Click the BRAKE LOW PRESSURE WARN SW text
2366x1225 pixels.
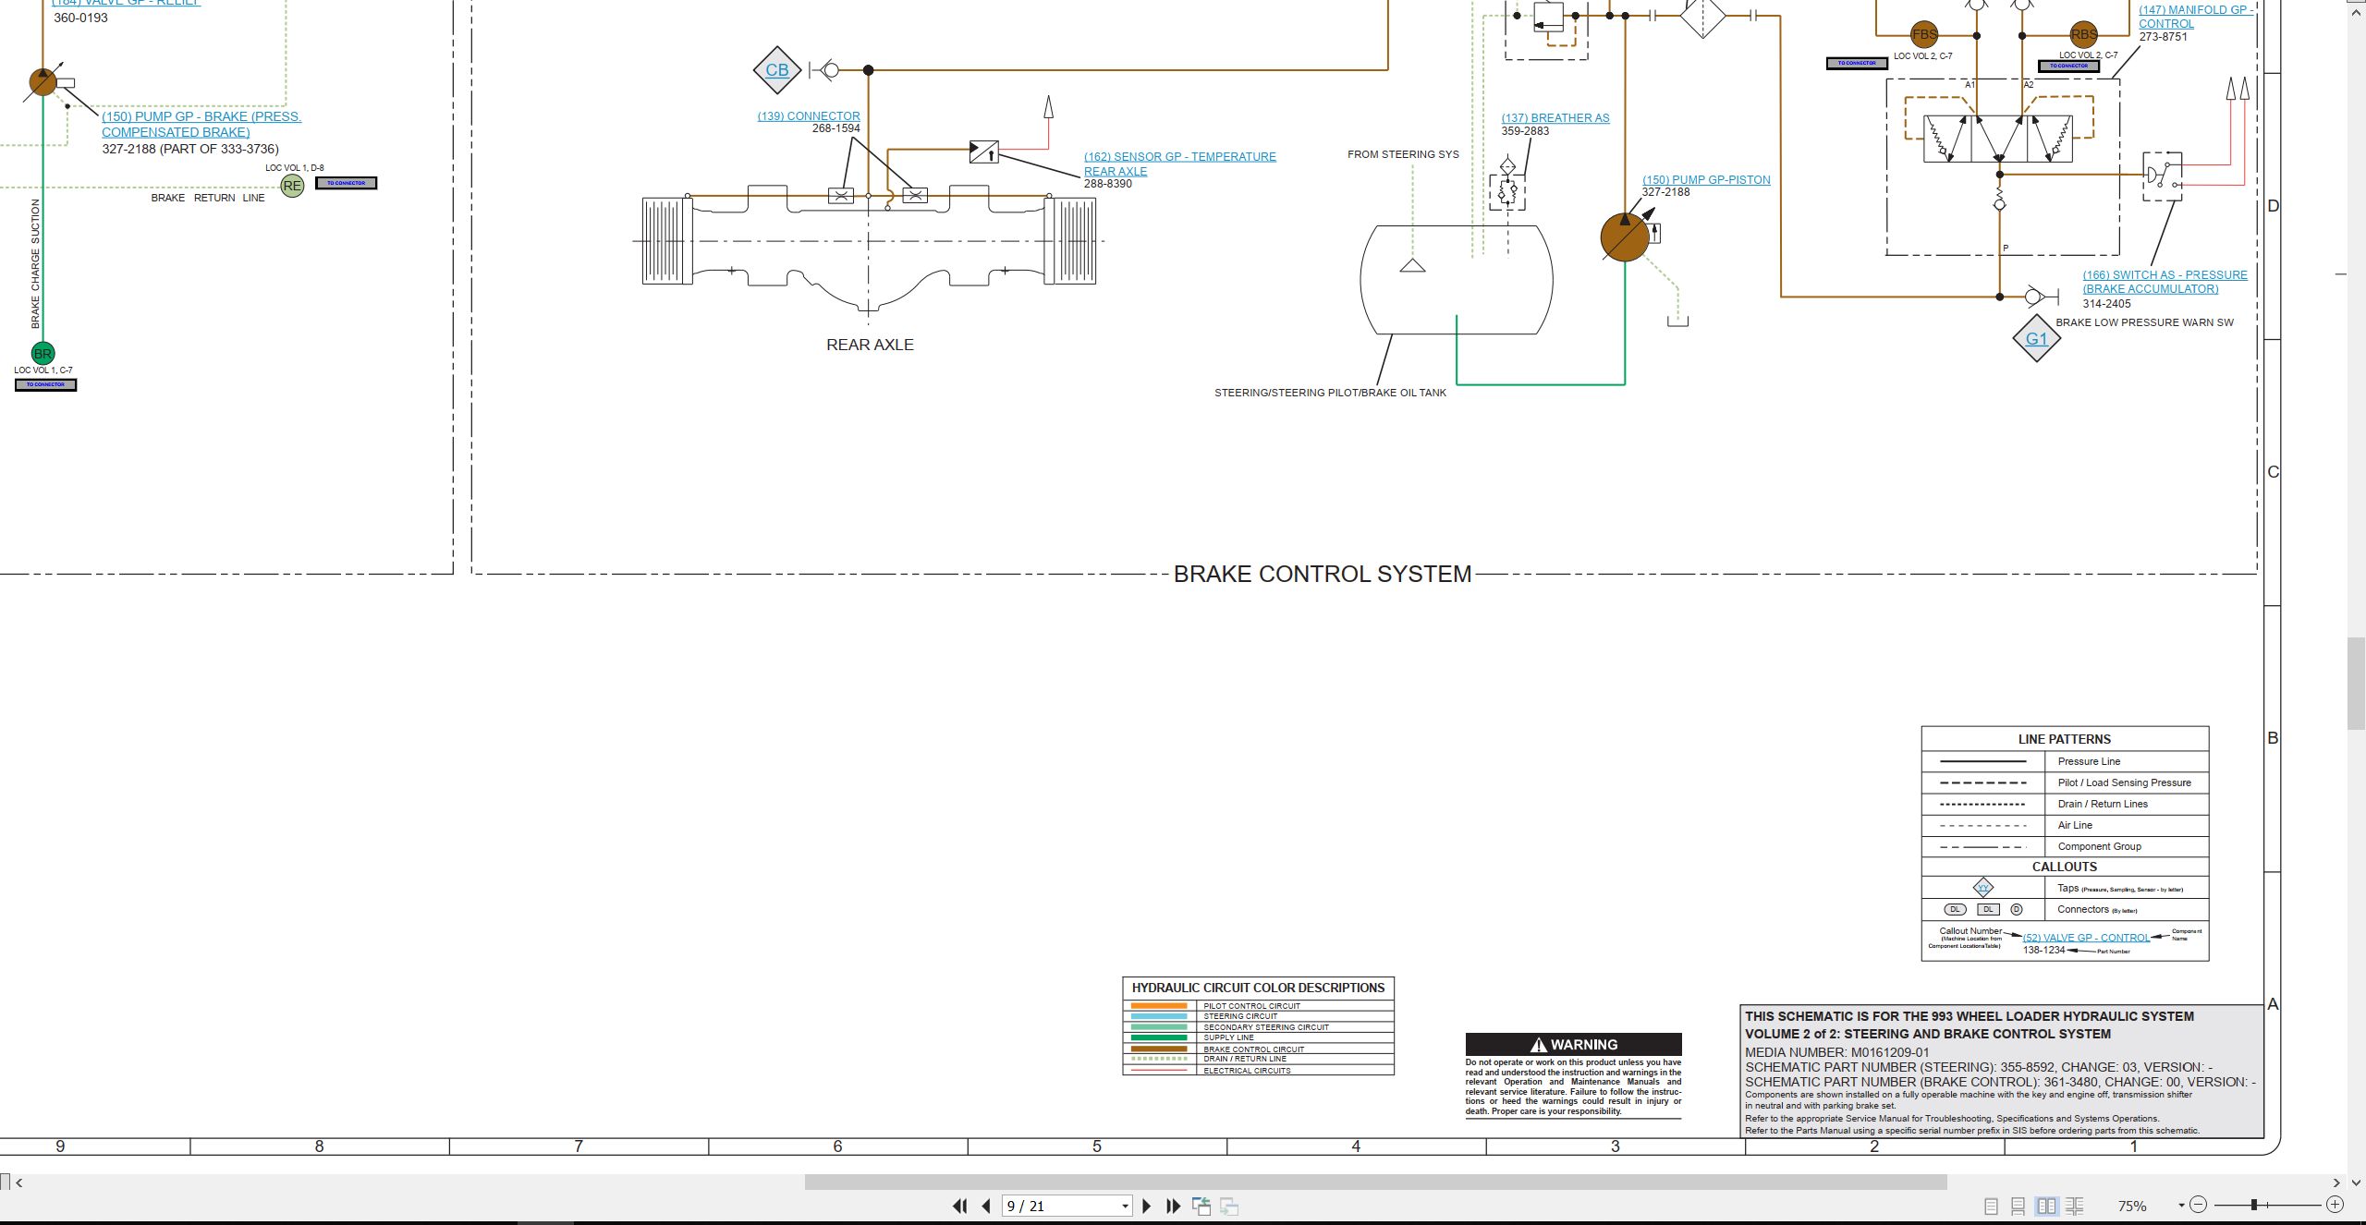pyautogui.click(x=2144, y=322)
